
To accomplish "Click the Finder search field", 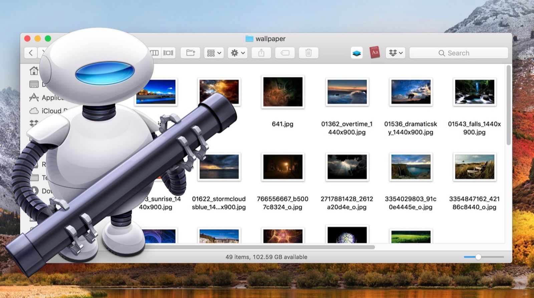I will [459, 53].
